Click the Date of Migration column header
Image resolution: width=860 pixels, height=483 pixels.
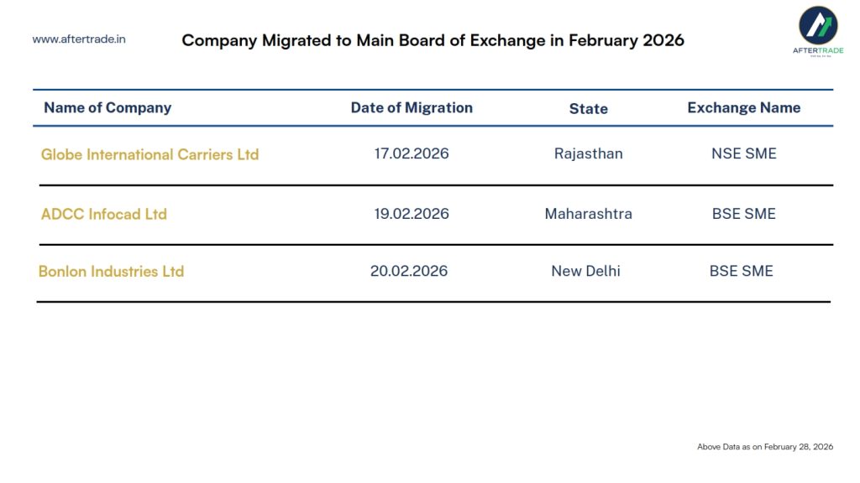click(412, 107)
